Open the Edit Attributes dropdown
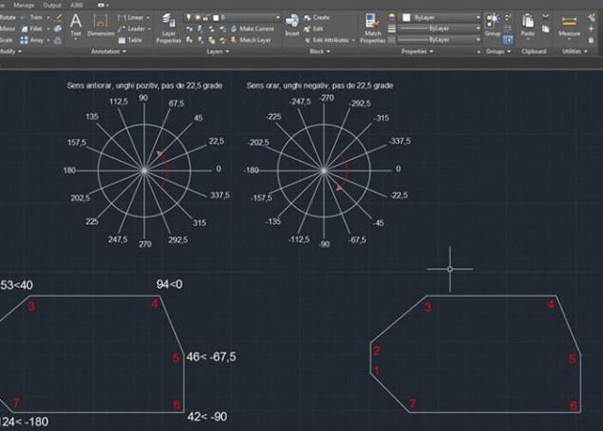Image resolution: width=603 pixels, height=431 pixels. click(x=351, y=40)
